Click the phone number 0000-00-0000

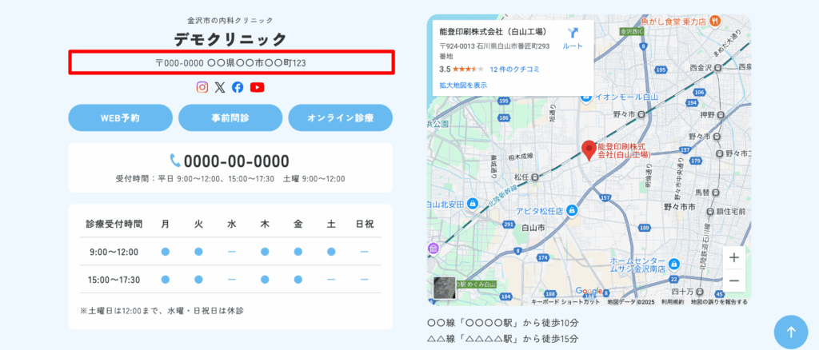pyautogui.click(x=230, y=161)
